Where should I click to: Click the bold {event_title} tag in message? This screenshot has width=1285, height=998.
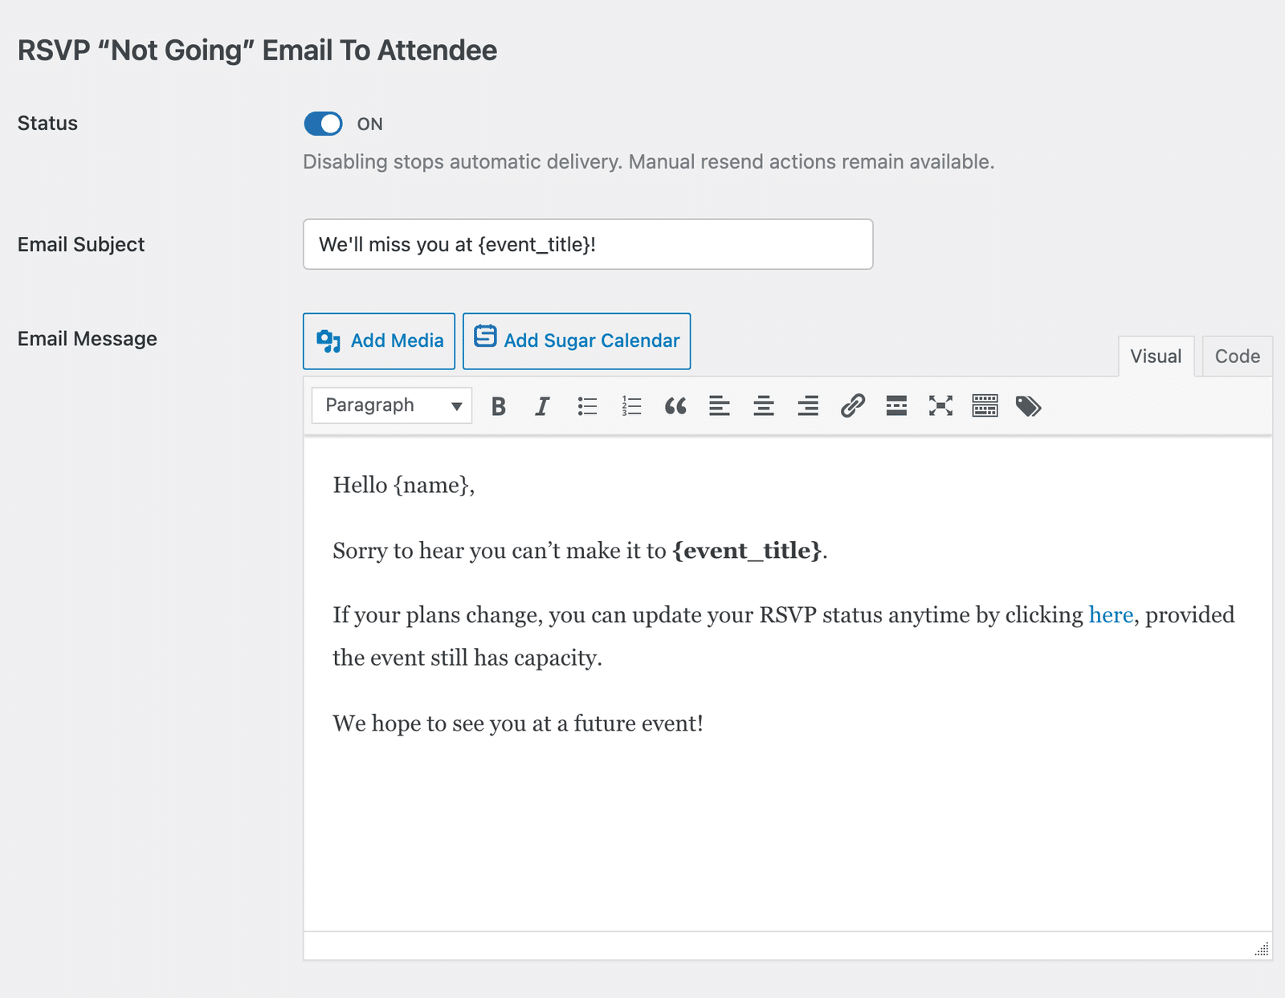(x=747, y=551)
